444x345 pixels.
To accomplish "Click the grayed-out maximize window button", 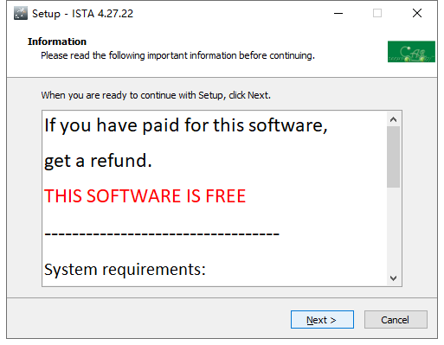I will [377, 13].
